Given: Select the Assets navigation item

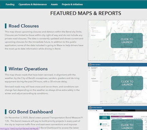Looking at the screenshot, I should [x=54, y=4].
